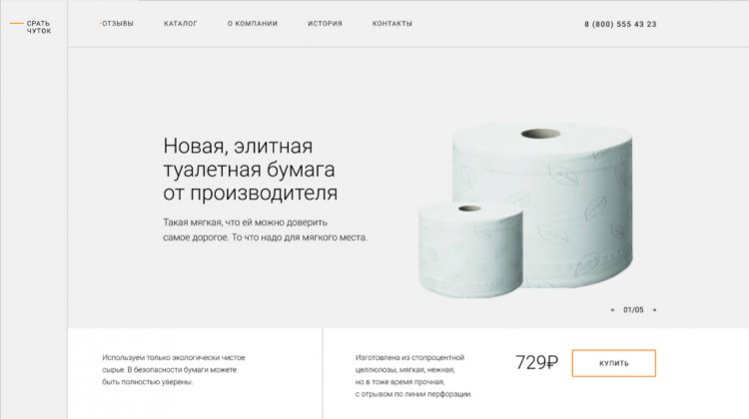The image size is (749, 419).
Task: Go to the КОНТАКТЫ page
Action: [x=392, y=23]
